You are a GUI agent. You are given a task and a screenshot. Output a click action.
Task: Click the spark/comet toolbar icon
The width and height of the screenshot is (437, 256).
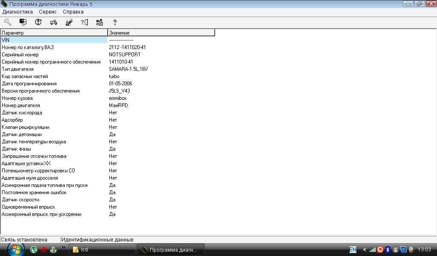coord(69,22)
